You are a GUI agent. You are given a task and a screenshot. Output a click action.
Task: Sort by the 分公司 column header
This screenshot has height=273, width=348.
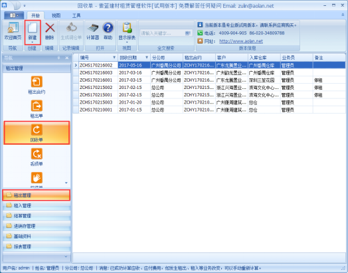click(167, 58)
